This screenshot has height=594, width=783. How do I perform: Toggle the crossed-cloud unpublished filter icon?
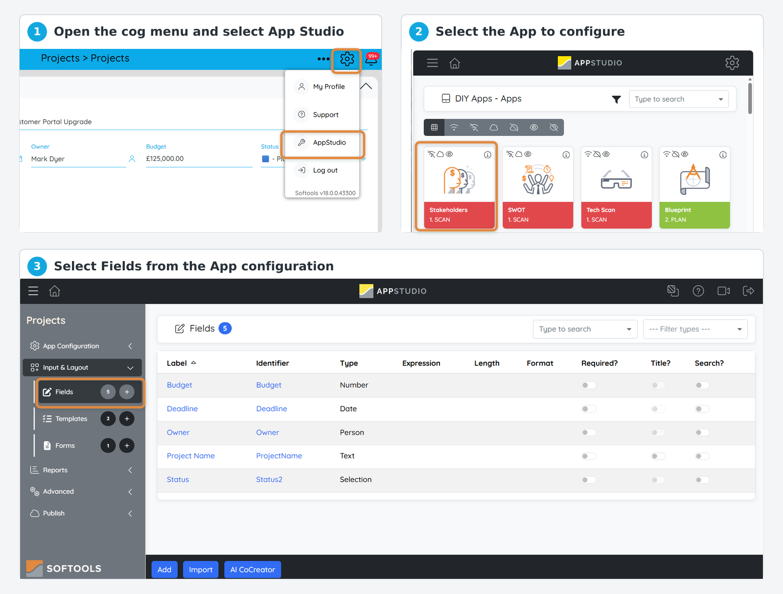point(514,128)
